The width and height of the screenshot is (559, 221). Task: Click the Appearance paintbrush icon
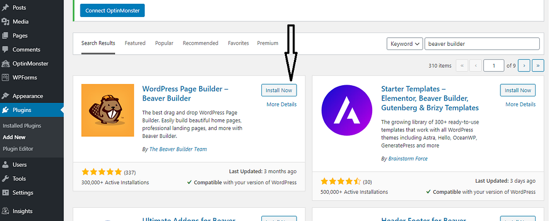click(x=5, y=96)
